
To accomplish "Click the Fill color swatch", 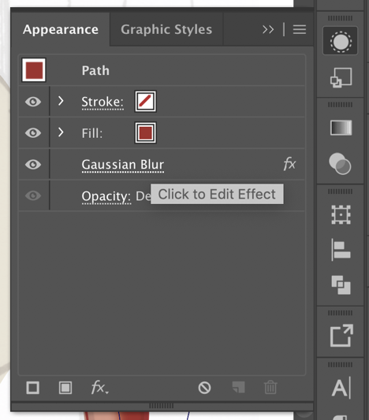I will (146, 133).
